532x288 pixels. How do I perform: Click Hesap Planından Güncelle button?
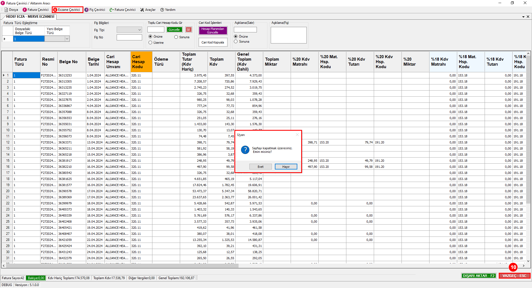pyautogui.click(x=213, y=30)
